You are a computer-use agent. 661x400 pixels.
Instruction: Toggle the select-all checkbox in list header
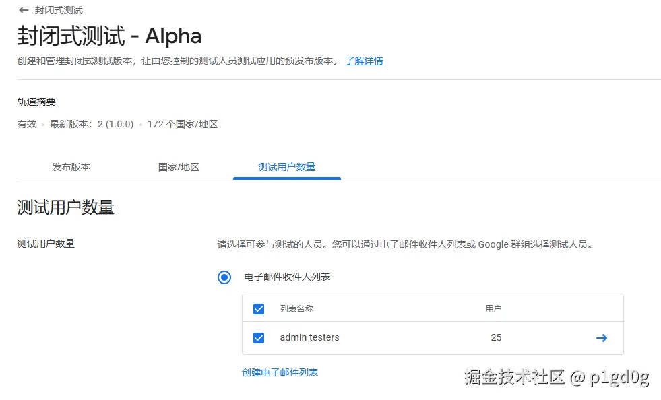coord(259,309)
